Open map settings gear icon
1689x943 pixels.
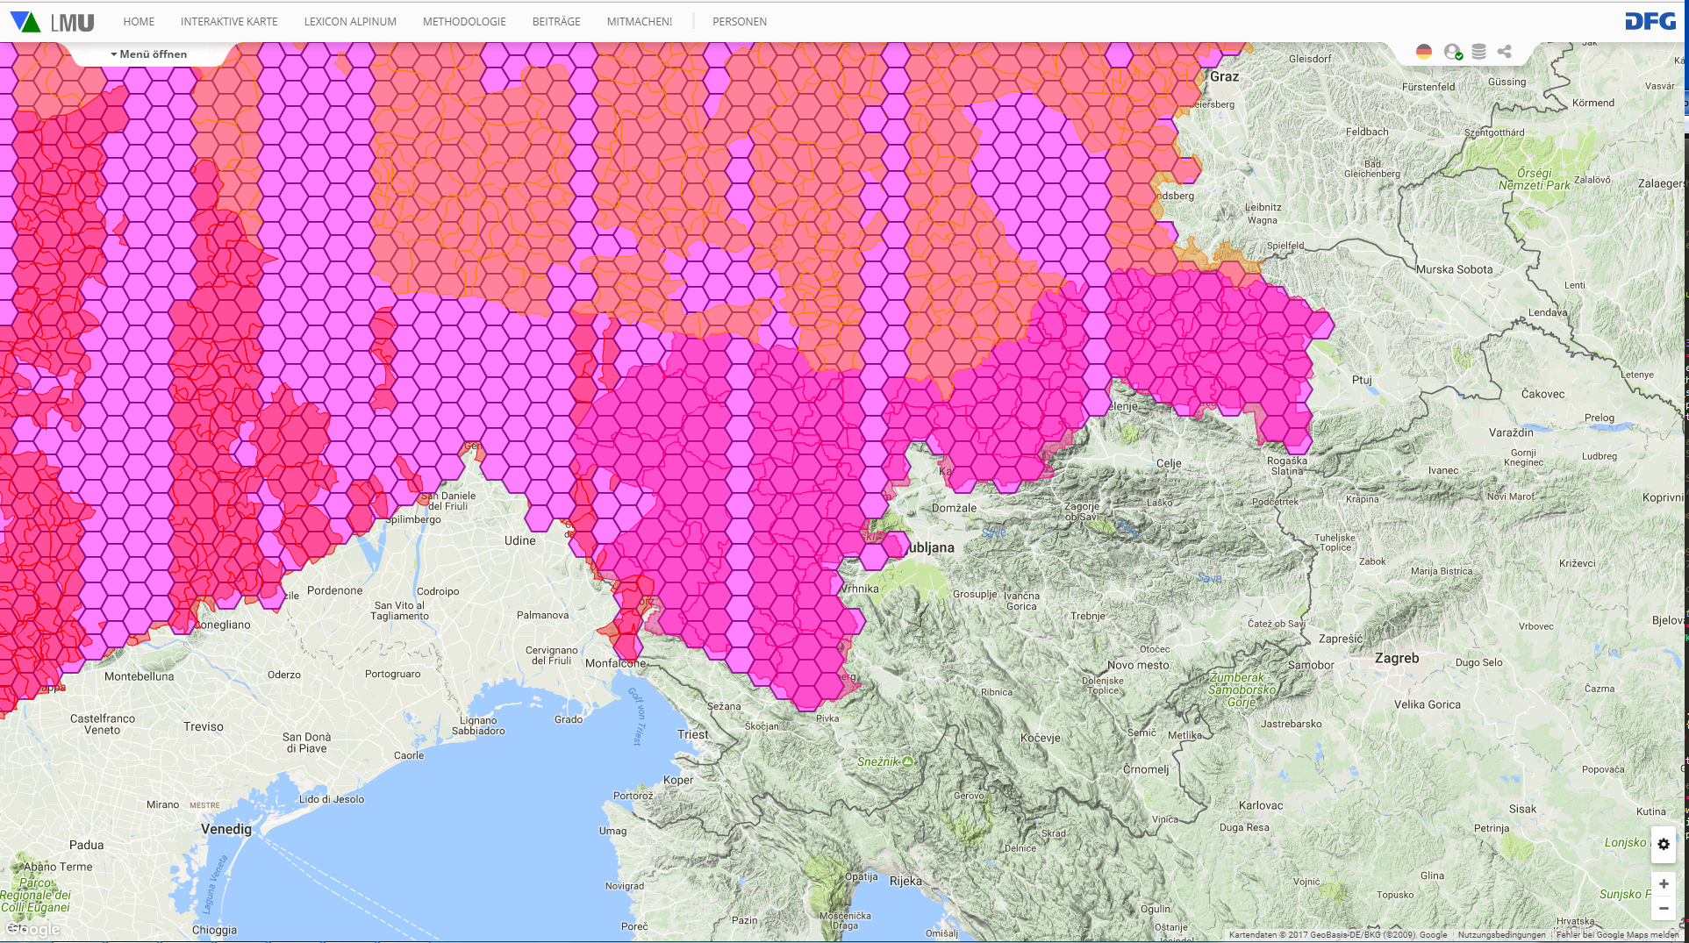click(1664, 844)
